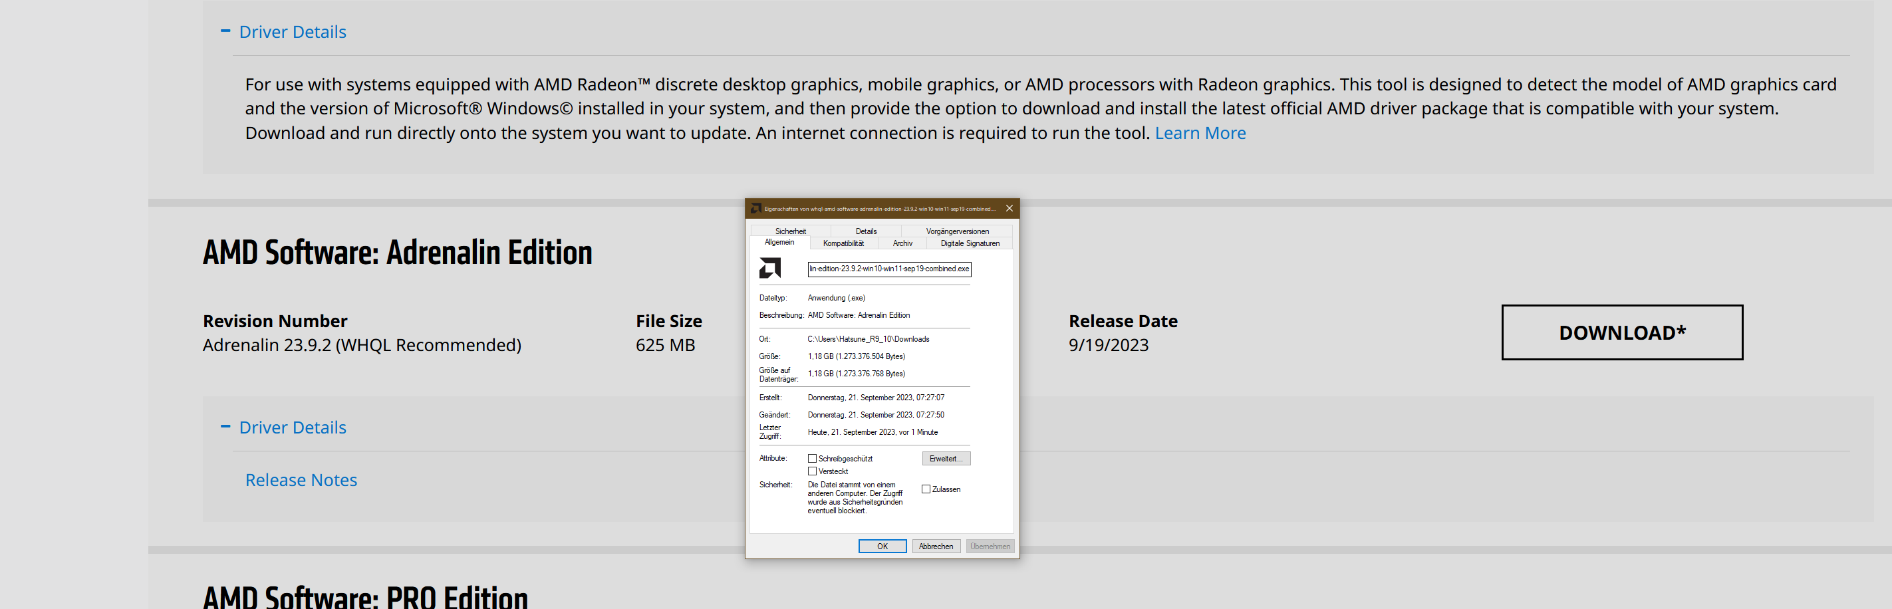The height and width of the screenshot is (609, 1892).
Task: Confirm with the OK button
Action: point(882,546)
